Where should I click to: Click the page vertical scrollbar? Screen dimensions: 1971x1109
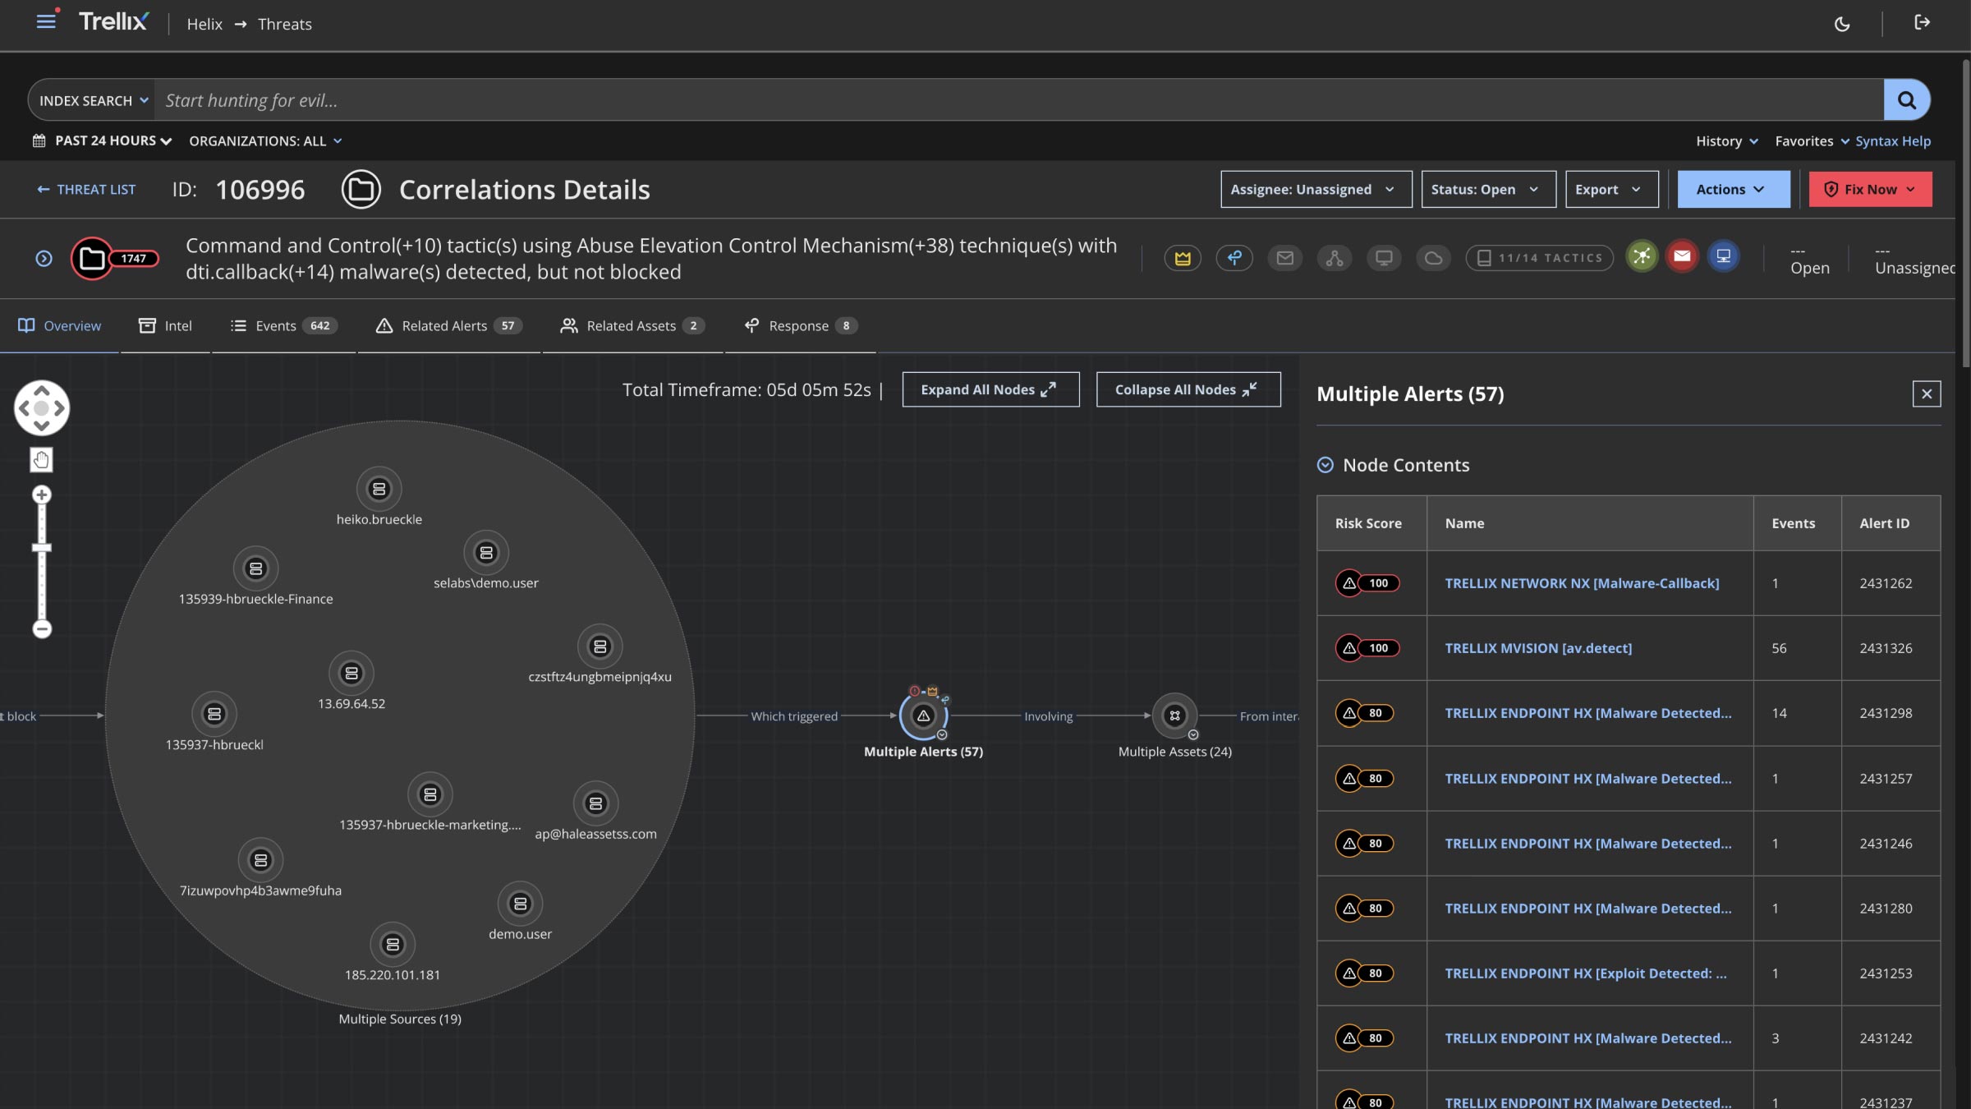[x=1965, y=214]
